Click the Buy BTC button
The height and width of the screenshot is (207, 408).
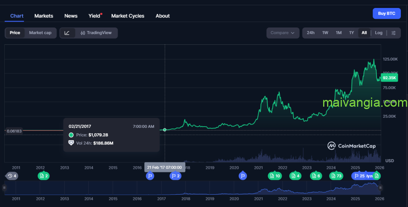386,14
